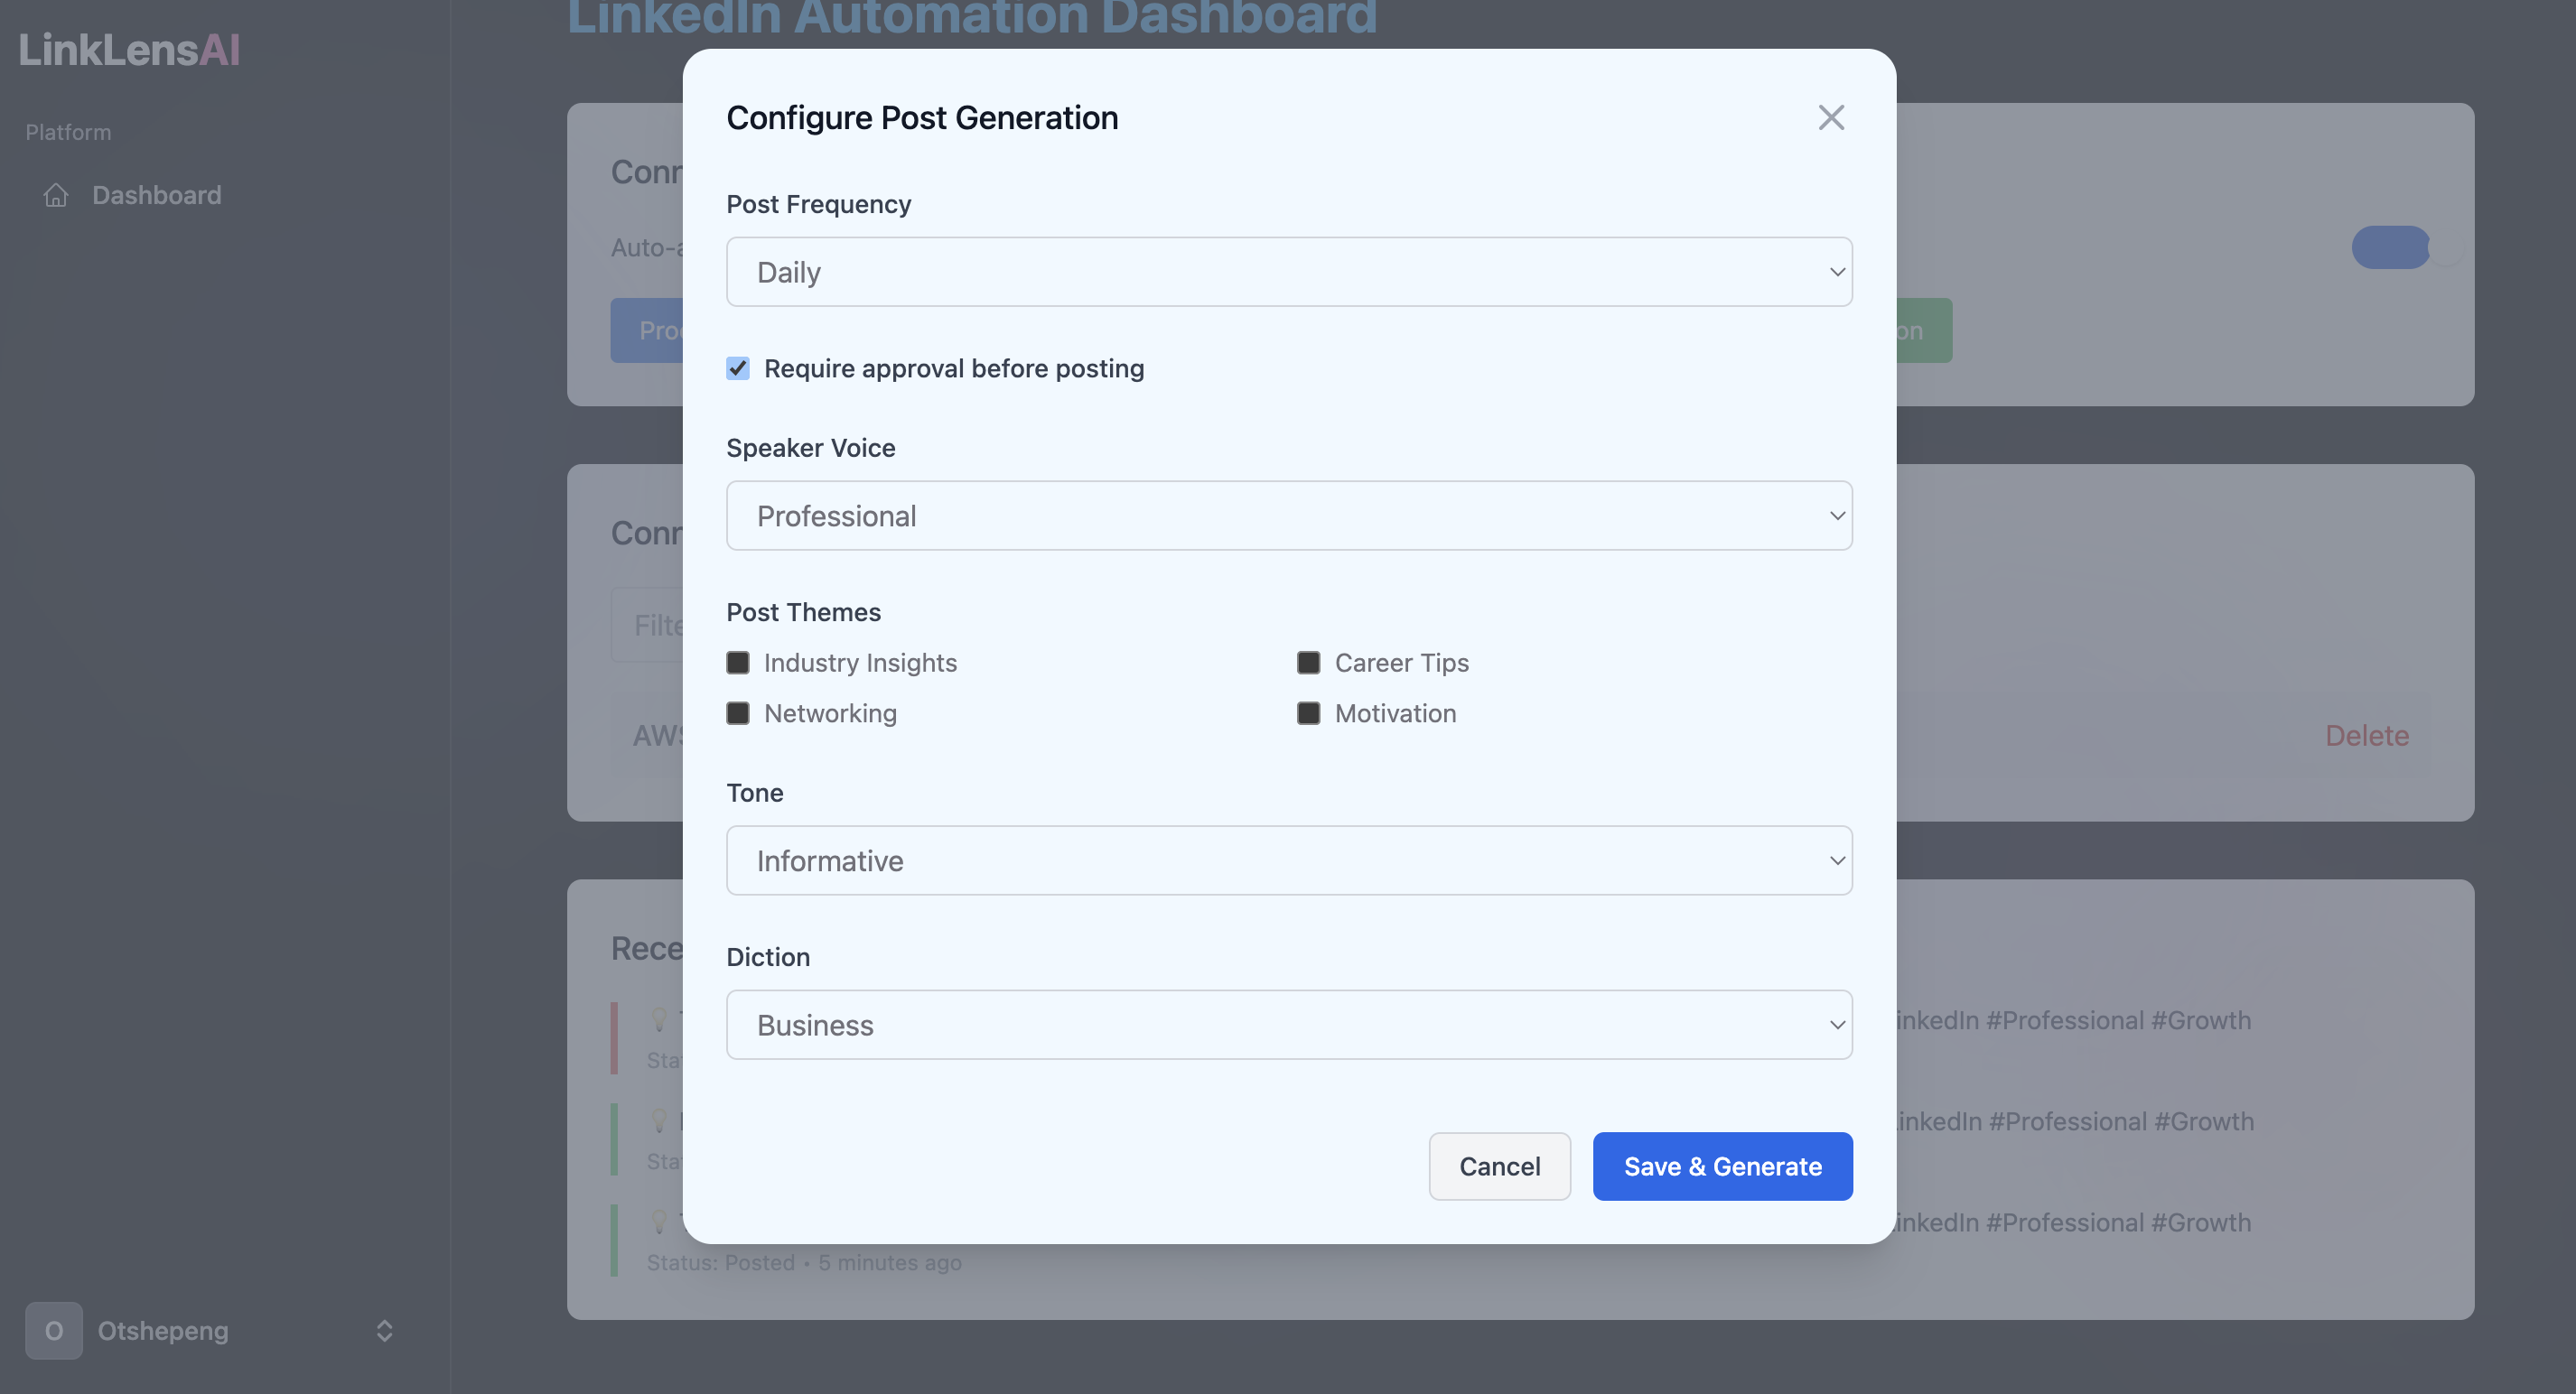Click the lightbulb icon on the last posted entry
Screen dimensions: 2576x1394
pos(659,1222)
